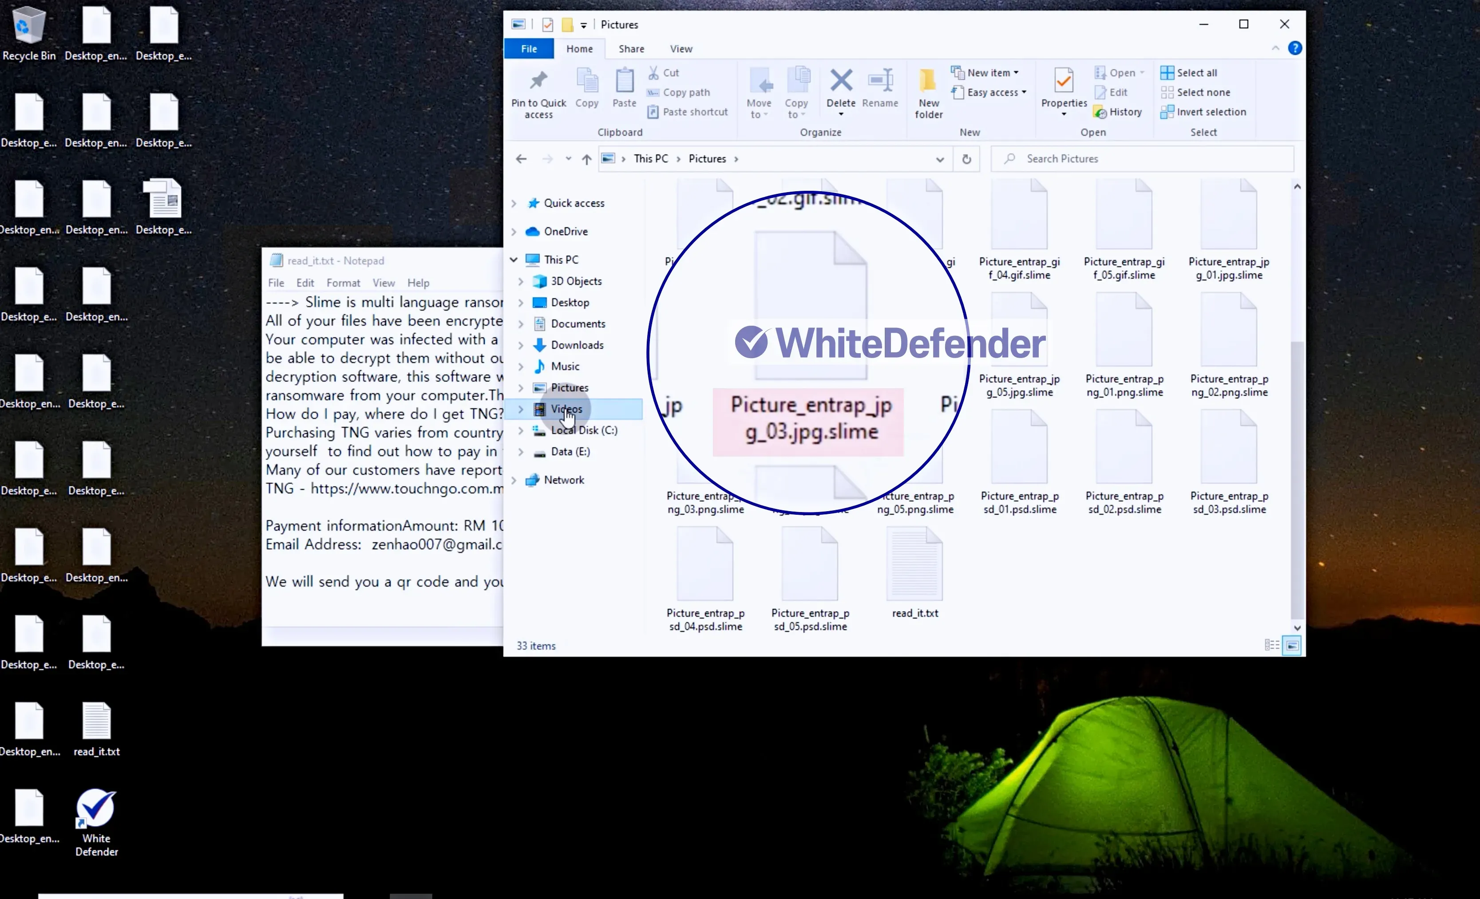The width and height of the screenshot is (1480, 899).
Task: Choose Paste shortcut in ribbon
Action: [688, 112]
